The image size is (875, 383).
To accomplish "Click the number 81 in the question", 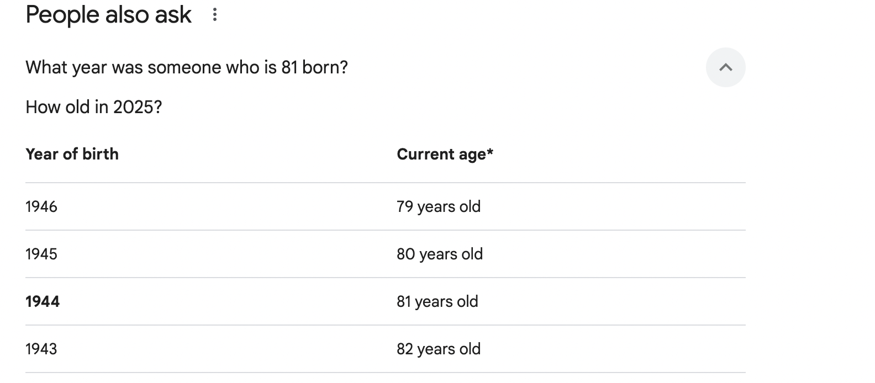I will coord(289,67).
